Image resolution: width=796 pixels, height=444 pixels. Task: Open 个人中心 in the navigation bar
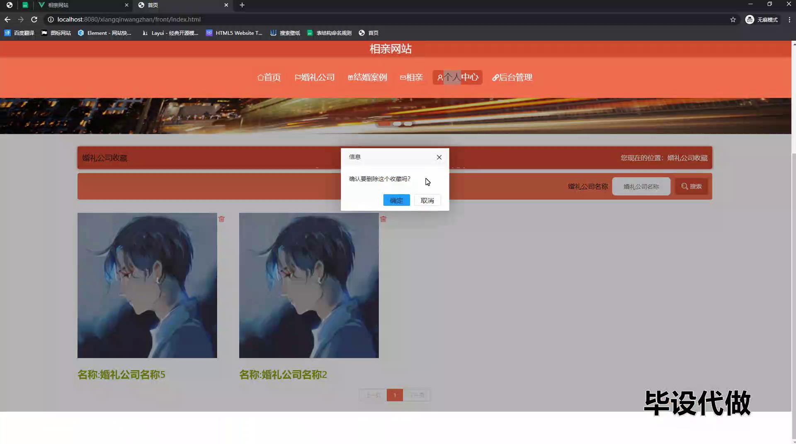pyautogui.click(x=457, y=77)
